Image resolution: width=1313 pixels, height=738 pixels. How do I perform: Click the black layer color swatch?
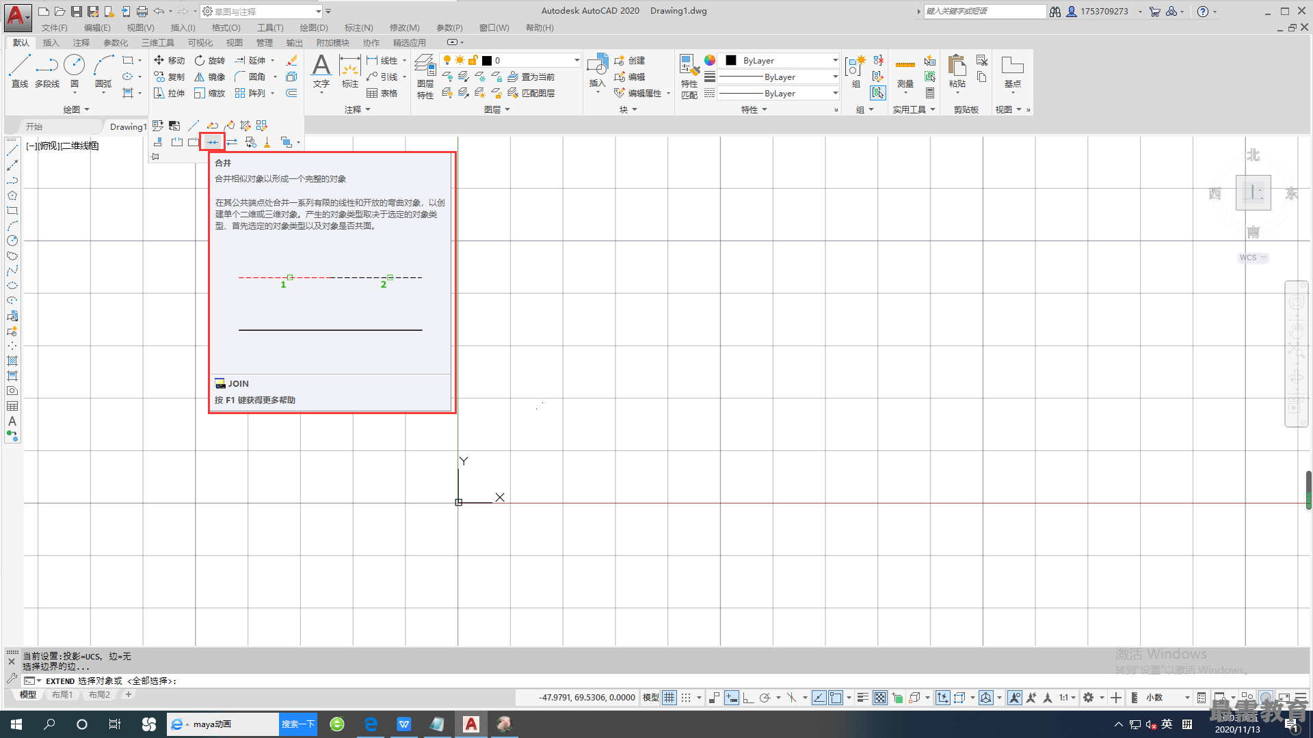click(x=487, y=60)
